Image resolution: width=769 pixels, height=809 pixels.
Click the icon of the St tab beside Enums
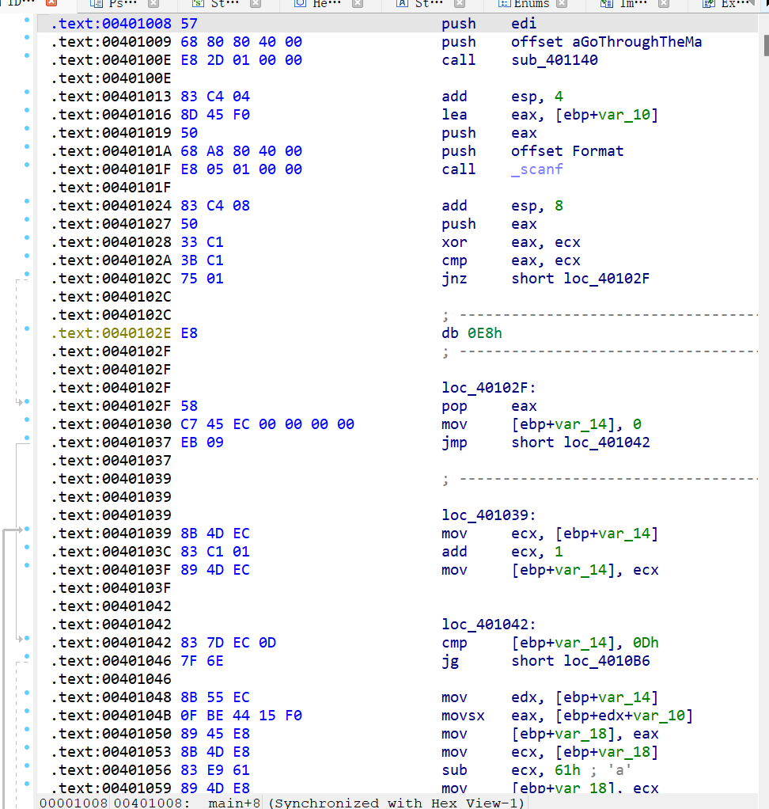click(403, 4)
